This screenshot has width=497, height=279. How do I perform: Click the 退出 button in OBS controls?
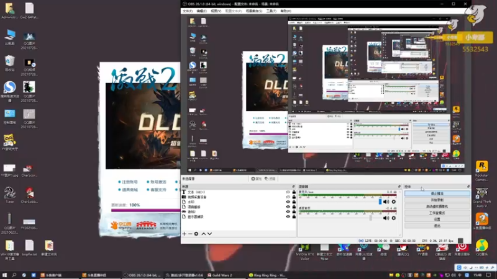[437, 226]
